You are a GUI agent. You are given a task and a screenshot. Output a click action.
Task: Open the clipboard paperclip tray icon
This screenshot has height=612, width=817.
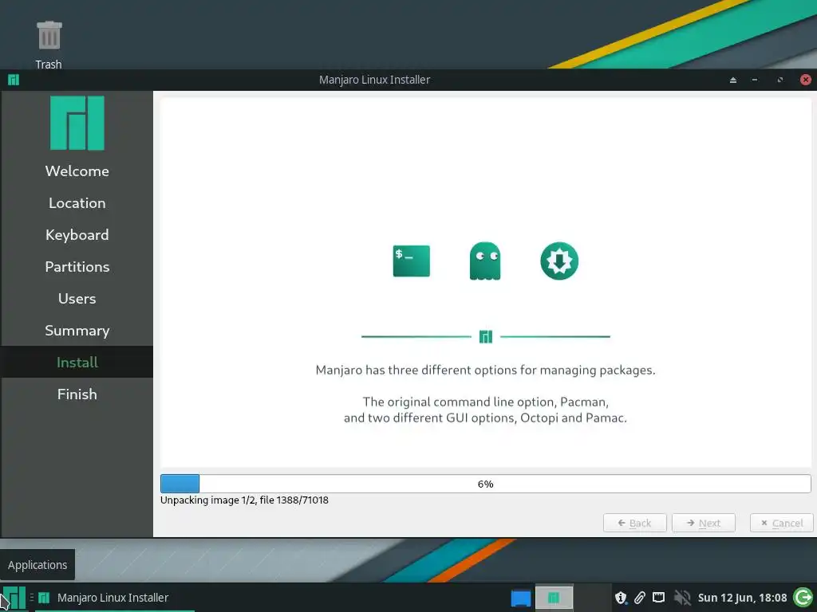[x=639, y=598]
